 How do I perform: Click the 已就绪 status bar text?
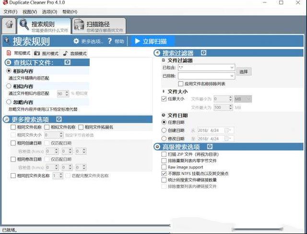[x=10, y=230]
